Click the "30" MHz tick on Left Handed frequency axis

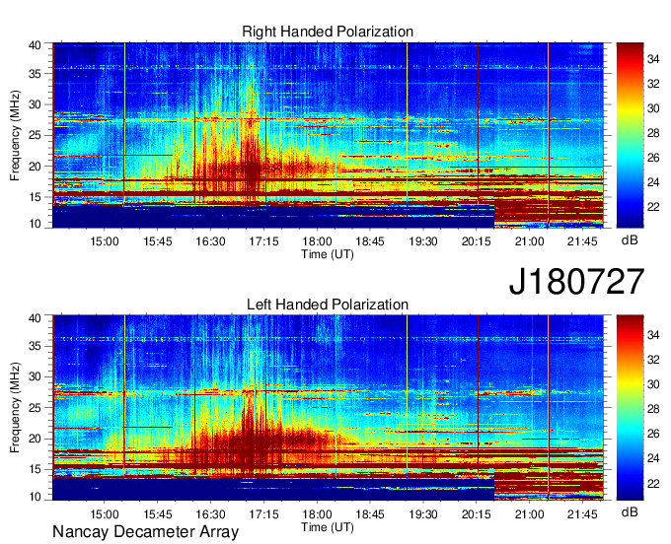pyautogui.click(x=35, y=376)
